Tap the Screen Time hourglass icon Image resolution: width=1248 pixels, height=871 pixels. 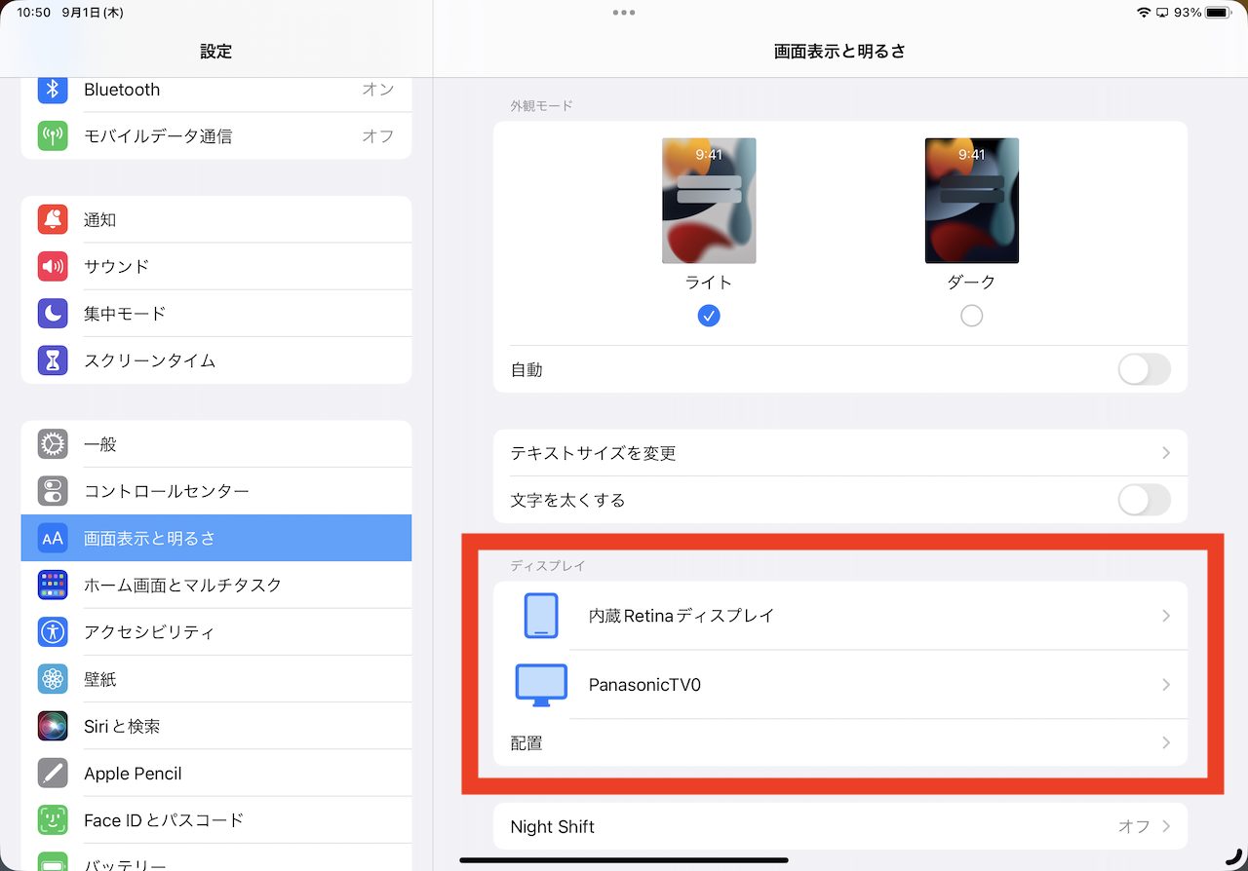pyautogui.click(x=53, y=360)
